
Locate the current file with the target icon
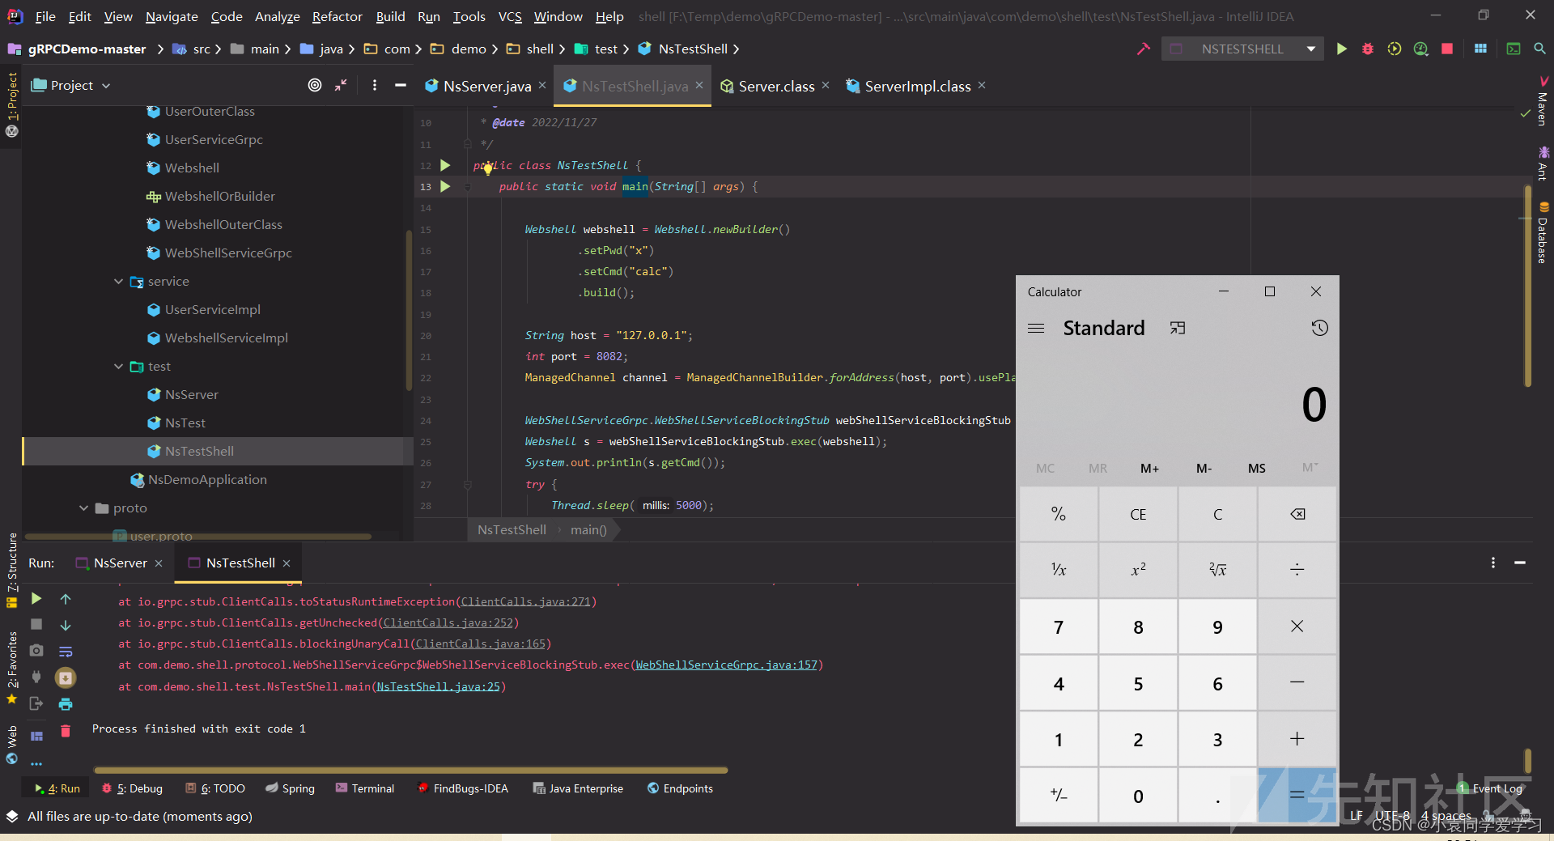[x=315, y=85]
